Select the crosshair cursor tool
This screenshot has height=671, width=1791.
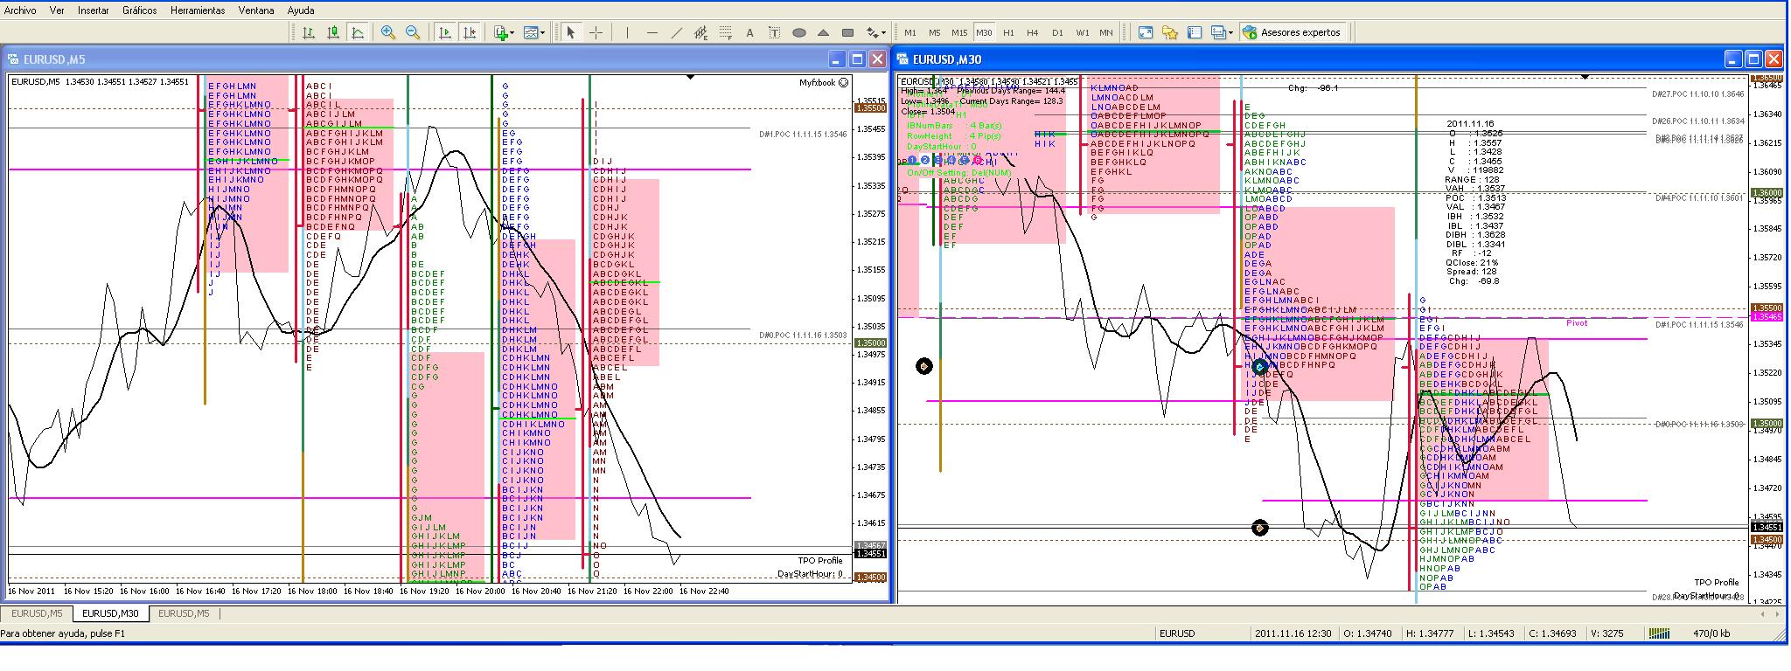pyautogui.click(x=596, y=32)
